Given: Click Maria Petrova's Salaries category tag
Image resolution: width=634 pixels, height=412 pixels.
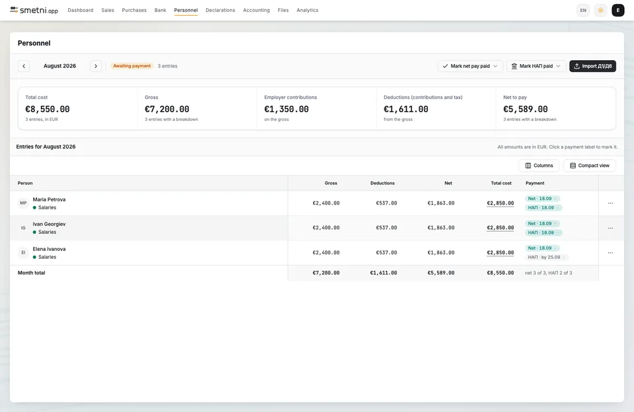Looking at the screenshot, I should tap(44, 207).
